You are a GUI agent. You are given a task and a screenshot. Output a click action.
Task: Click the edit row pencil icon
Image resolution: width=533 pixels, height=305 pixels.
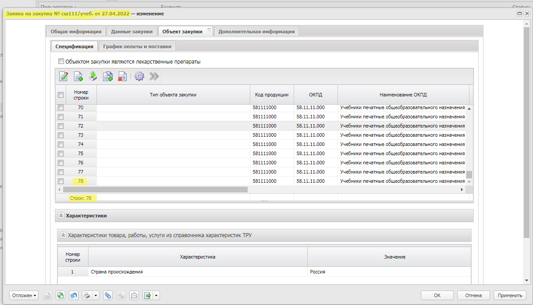[64, 77]
